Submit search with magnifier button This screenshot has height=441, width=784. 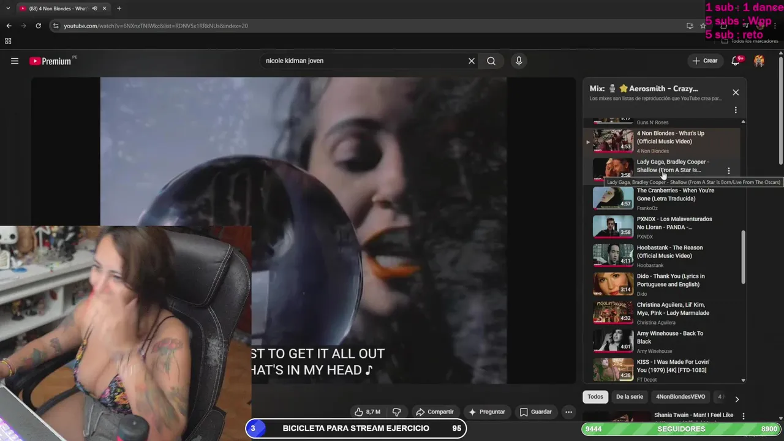point(491,61)
